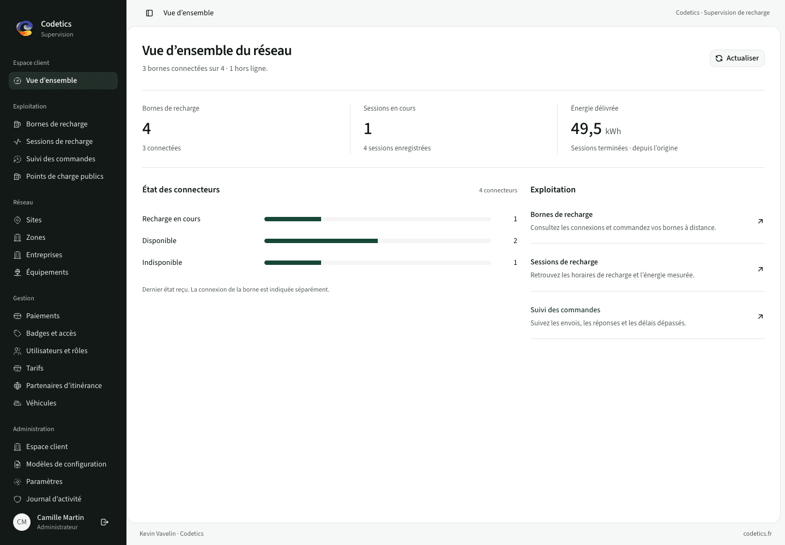Click the CM user avatar
785x545 pixels.
(x=22, y=522)
